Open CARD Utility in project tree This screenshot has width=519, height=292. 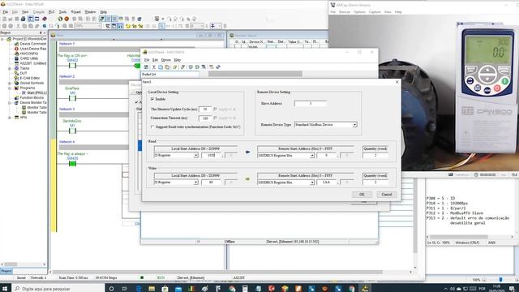pos(29,58)
